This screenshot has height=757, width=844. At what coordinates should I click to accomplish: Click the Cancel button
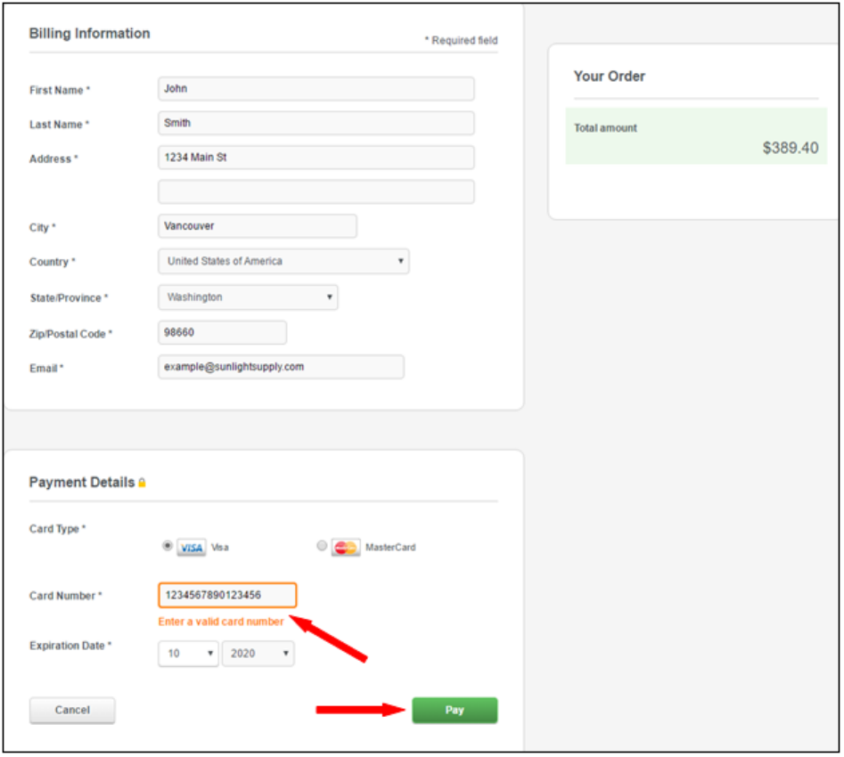coord(72,710)
